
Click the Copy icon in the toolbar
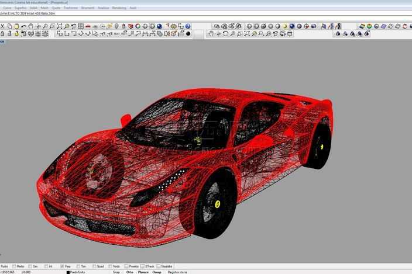pos(9,26)
